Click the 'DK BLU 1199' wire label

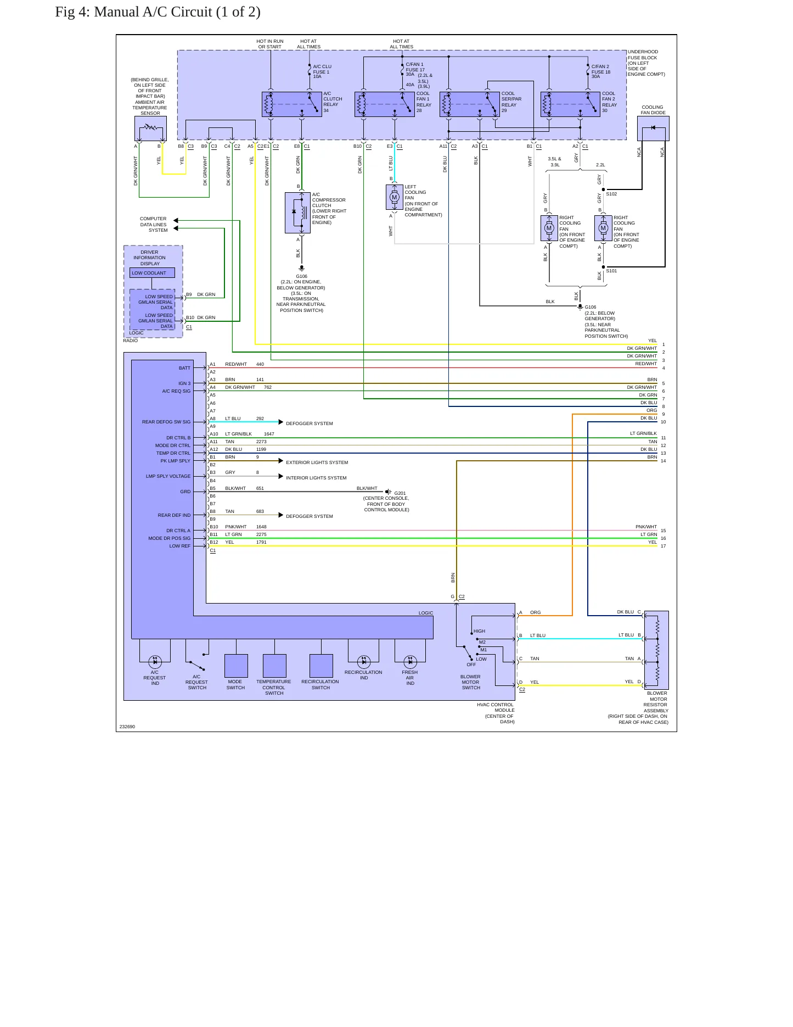pos(246,449)
